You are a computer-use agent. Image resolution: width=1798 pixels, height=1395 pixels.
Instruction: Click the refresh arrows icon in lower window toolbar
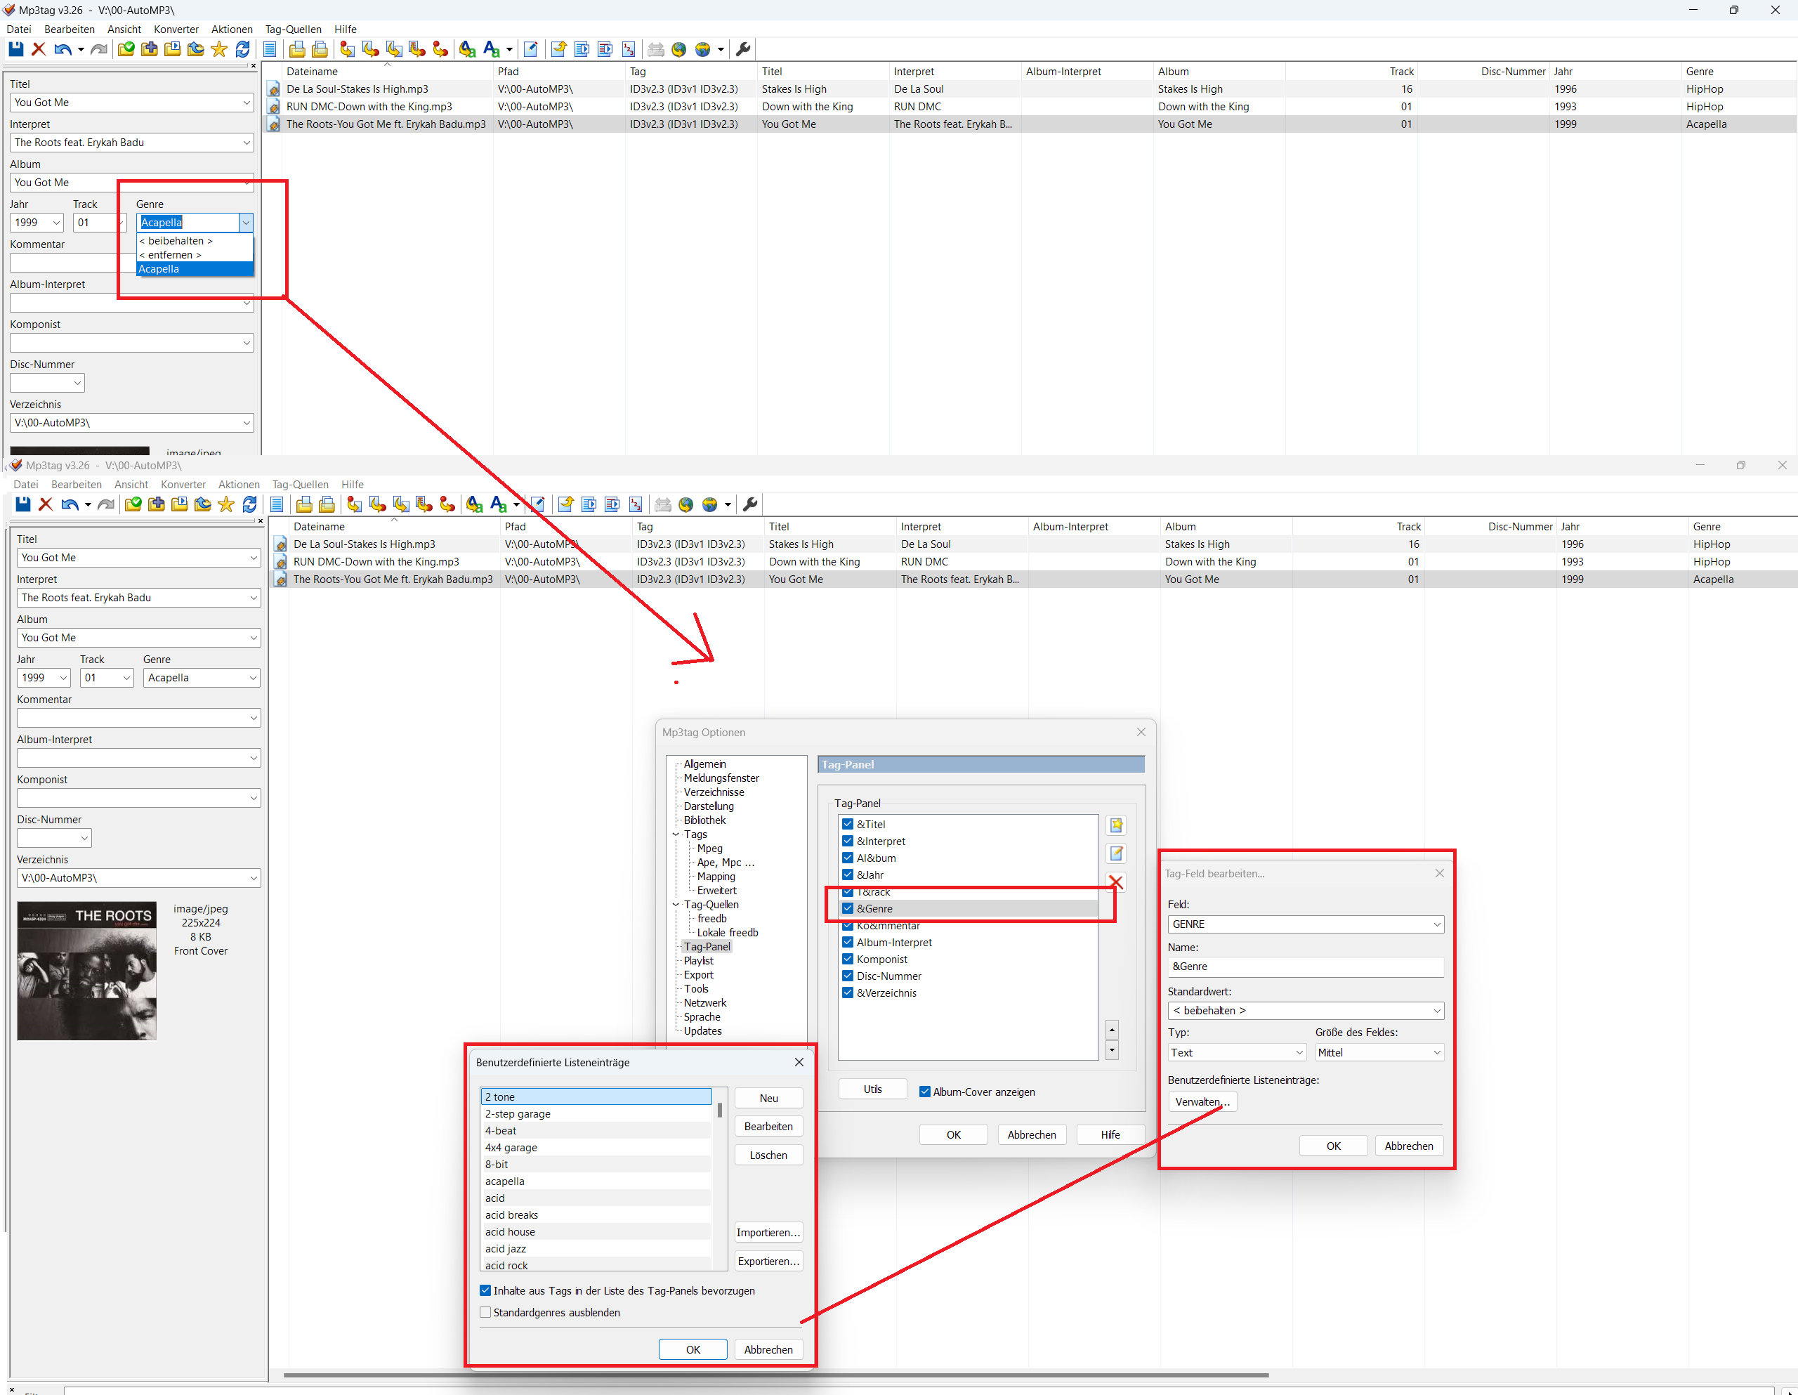pyautogui.click(x=249, y=505)
